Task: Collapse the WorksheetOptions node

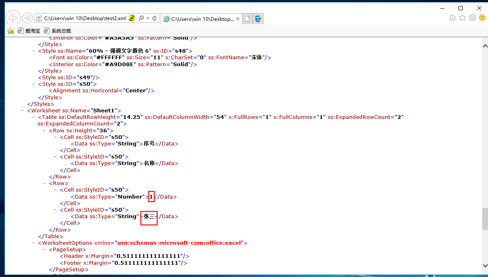Action: point(33,243)
